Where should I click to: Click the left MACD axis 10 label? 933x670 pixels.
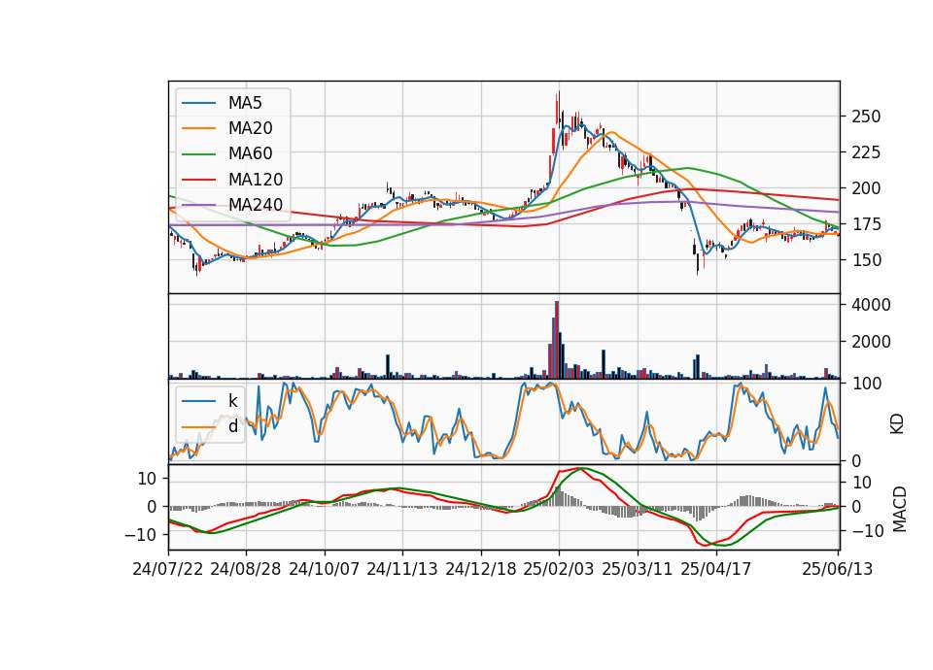[147, 479]
